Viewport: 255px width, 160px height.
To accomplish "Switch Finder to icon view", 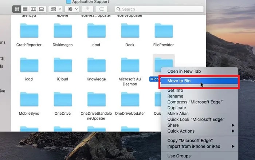I will tap(17, 9).
